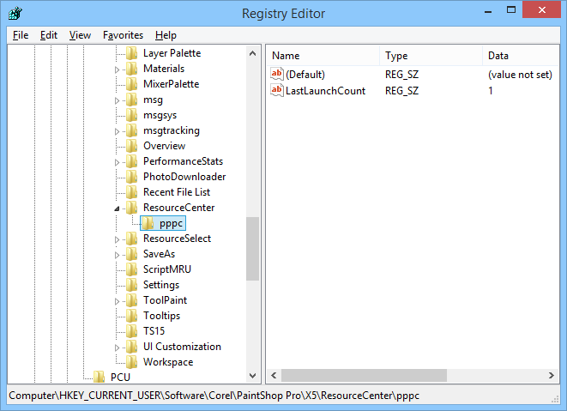Click the values pane right scroll arrow

pyautogui.click(x=551, y=375)
